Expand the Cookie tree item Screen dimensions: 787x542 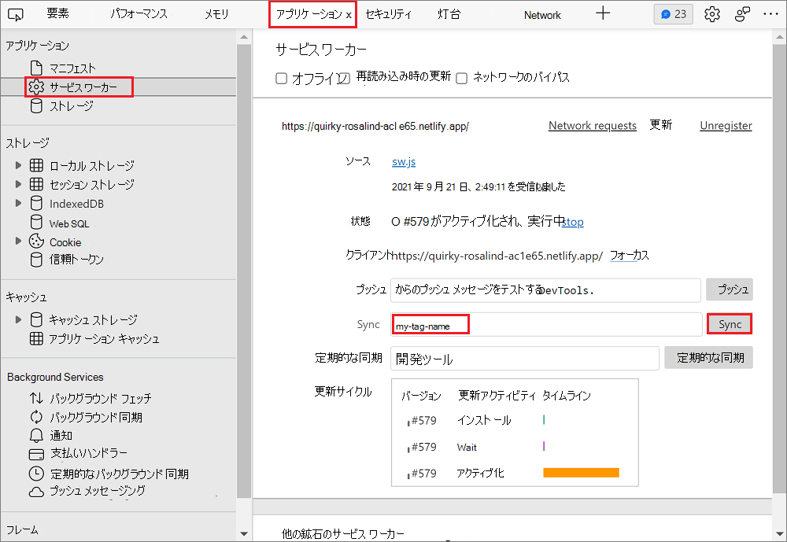click(17, 241)
